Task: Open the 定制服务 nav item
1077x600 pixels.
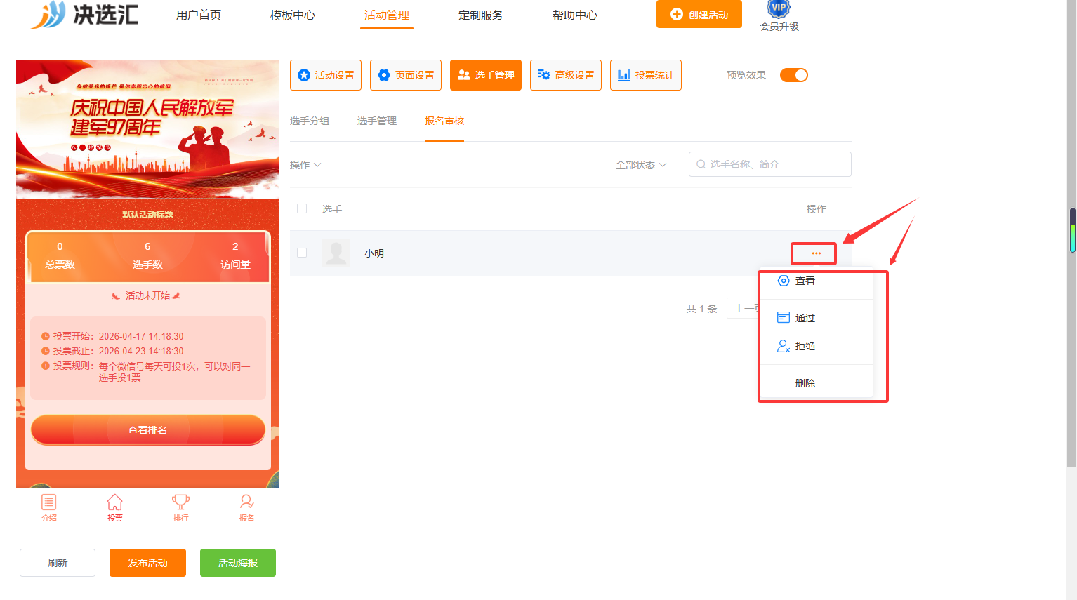Action: pos(481,15)
